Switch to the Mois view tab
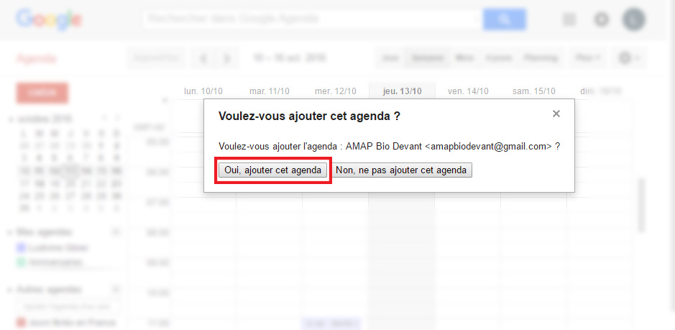This screenshot has width=675, height=330. click(x=464, y=58)
